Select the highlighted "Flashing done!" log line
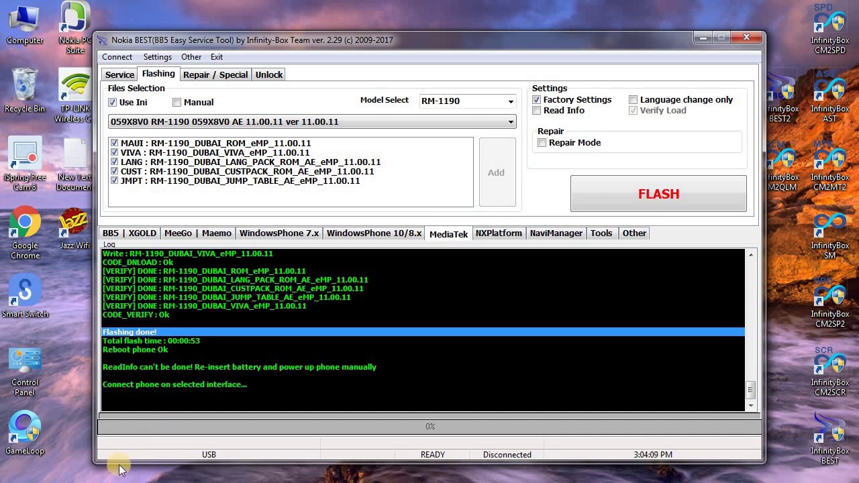Image resolution: width=859 pixels, height=483 pixels. point(423,332)
